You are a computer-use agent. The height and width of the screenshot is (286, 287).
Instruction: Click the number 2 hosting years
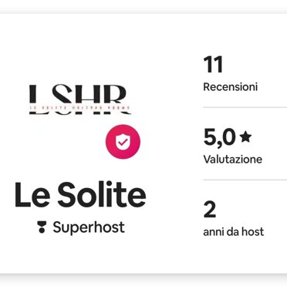tap(210, 210)
